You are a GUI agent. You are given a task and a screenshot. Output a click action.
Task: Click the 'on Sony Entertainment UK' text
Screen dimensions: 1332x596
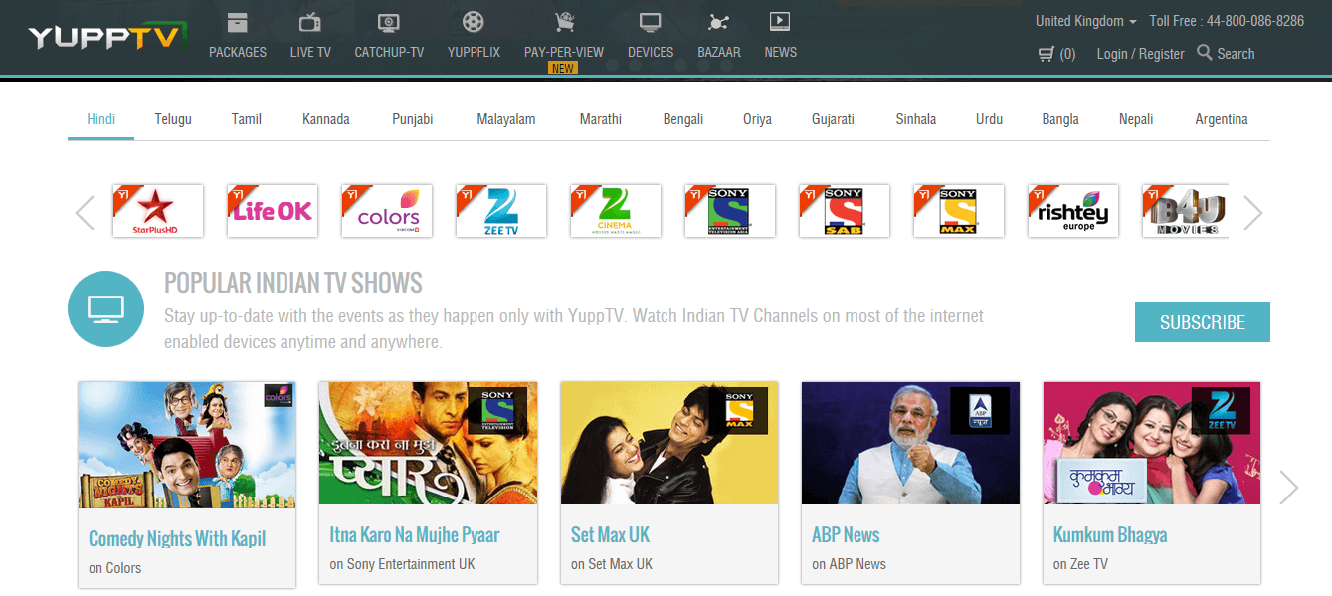point(402,564)
